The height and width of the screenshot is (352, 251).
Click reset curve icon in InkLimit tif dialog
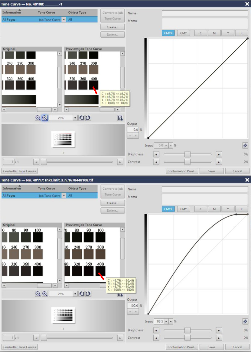click(245, 321)
